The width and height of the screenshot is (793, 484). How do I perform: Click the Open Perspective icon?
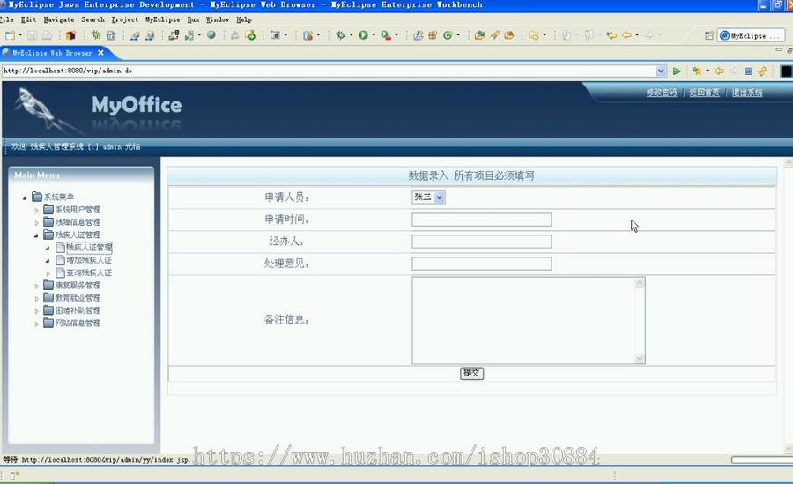(x=709, y=35)
